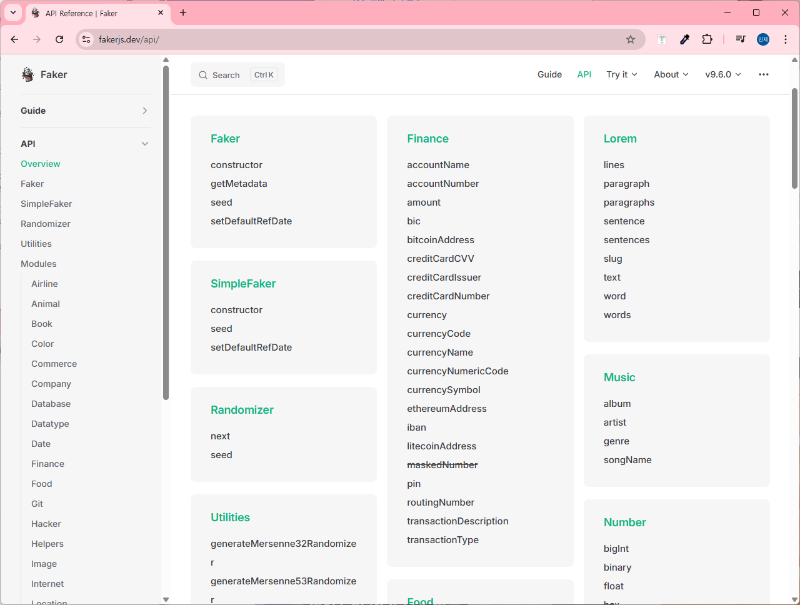
Task: Click the address bar URL
Action: (129, 39)
